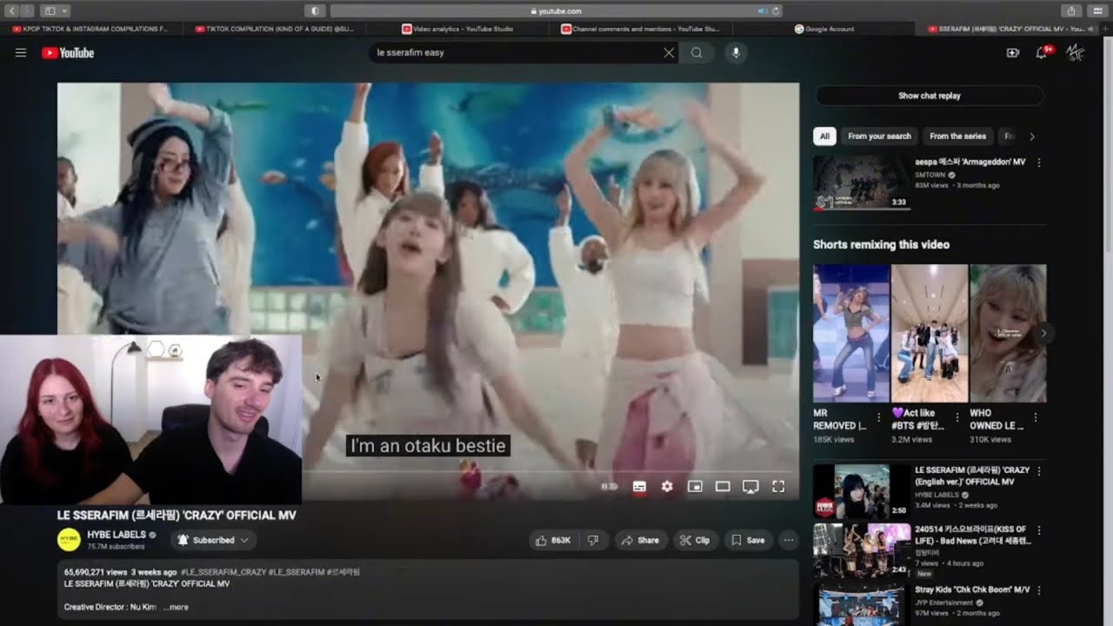Open the WHO OWNED LE short
The height and width of the screenshot is (626, 1113).
click(x=1008, y=333)
